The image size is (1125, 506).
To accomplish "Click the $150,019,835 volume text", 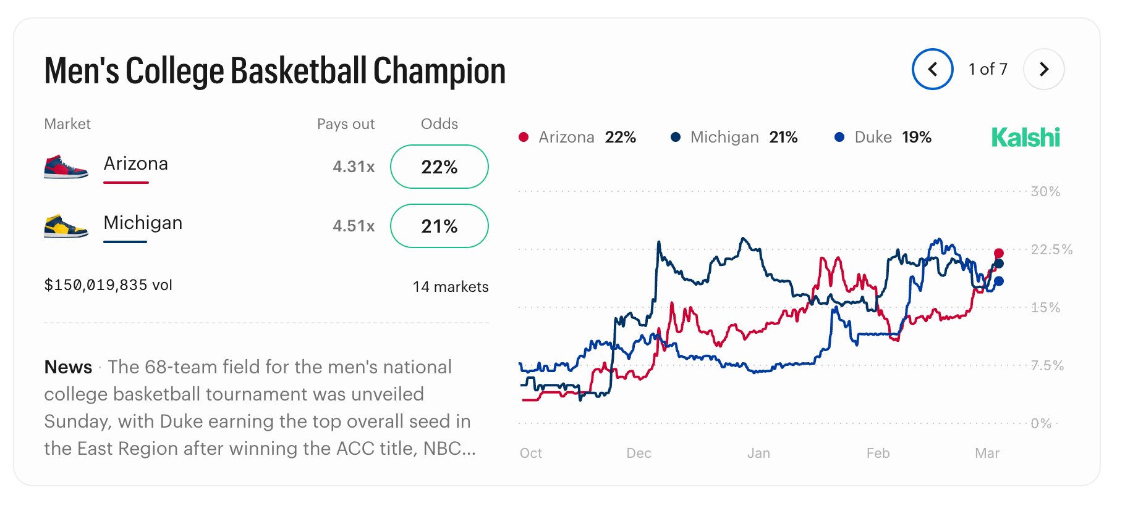I will point(108,285).
